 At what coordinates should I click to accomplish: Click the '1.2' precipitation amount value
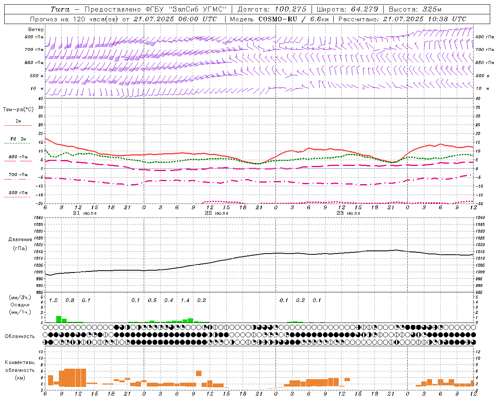coord(53,300)
